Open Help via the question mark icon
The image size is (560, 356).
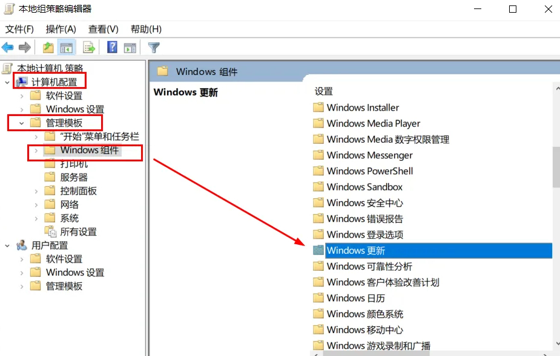(112, 47)
